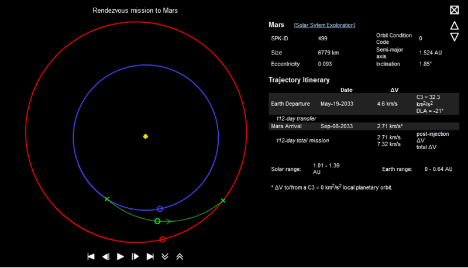Click the SPK-ID value 499

(323, 39)
